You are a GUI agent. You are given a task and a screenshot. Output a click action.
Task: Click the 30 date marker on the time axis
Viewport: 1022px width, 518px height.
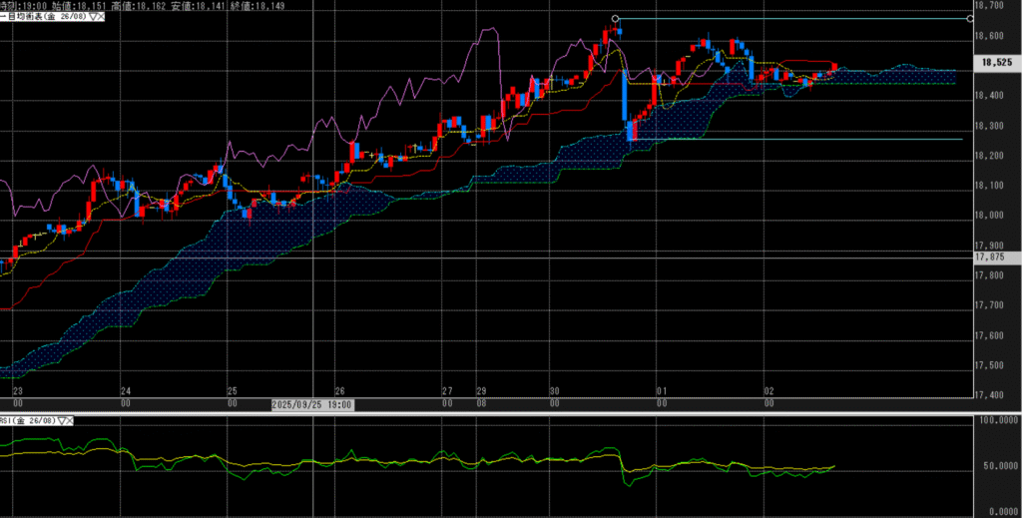pos(553,392)
